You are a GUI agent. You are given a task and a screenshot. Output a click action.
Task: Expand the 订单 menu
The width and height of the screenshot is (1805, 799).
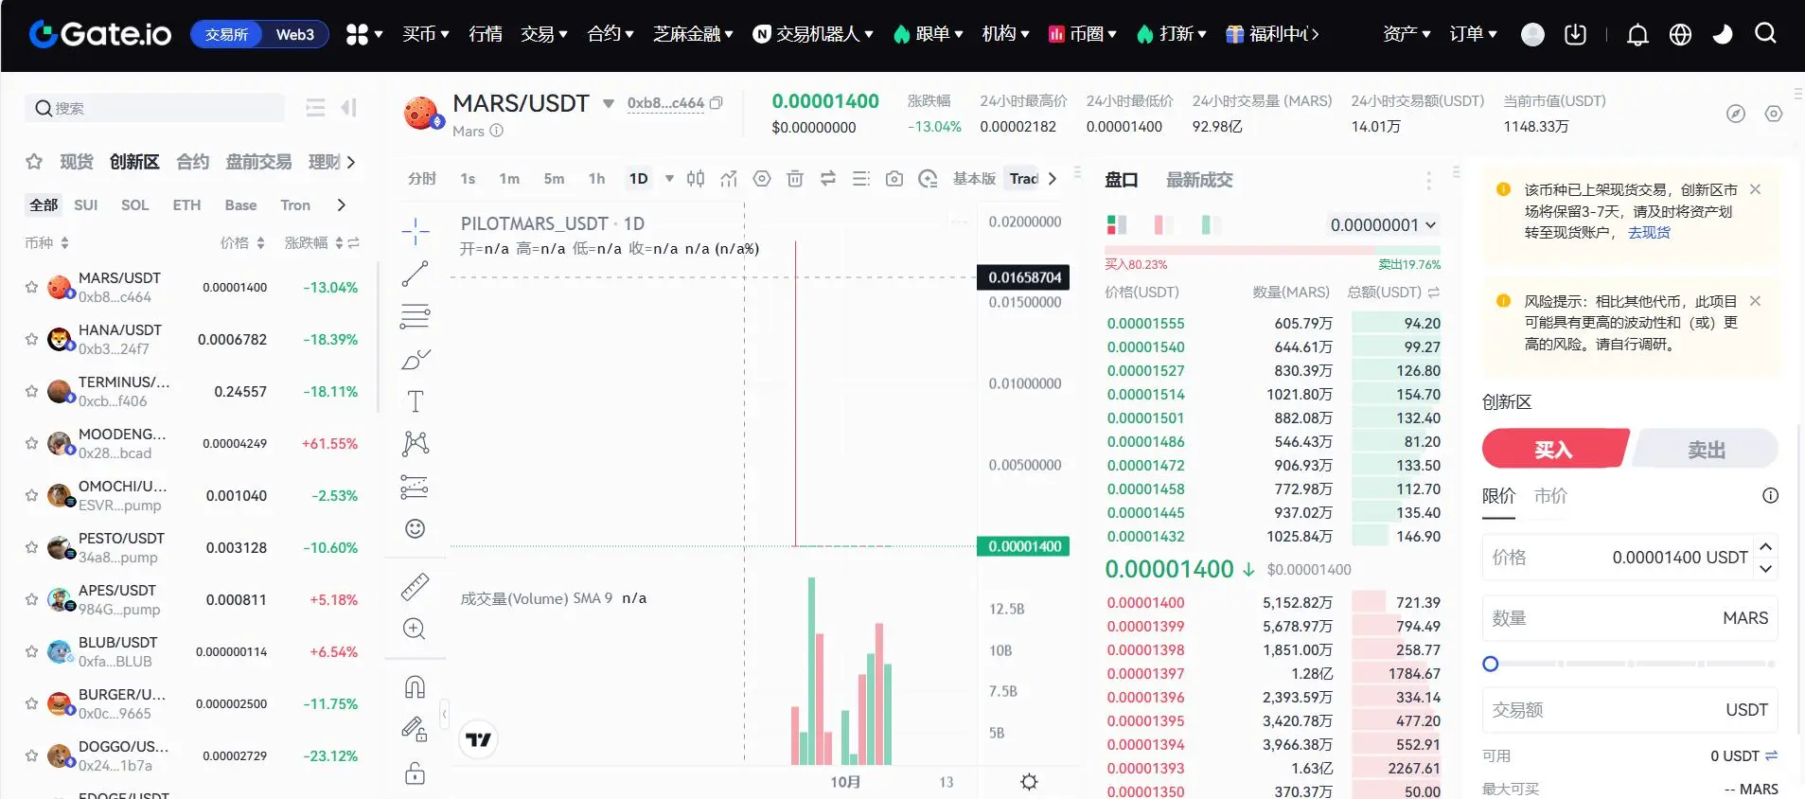point(1473,35)
